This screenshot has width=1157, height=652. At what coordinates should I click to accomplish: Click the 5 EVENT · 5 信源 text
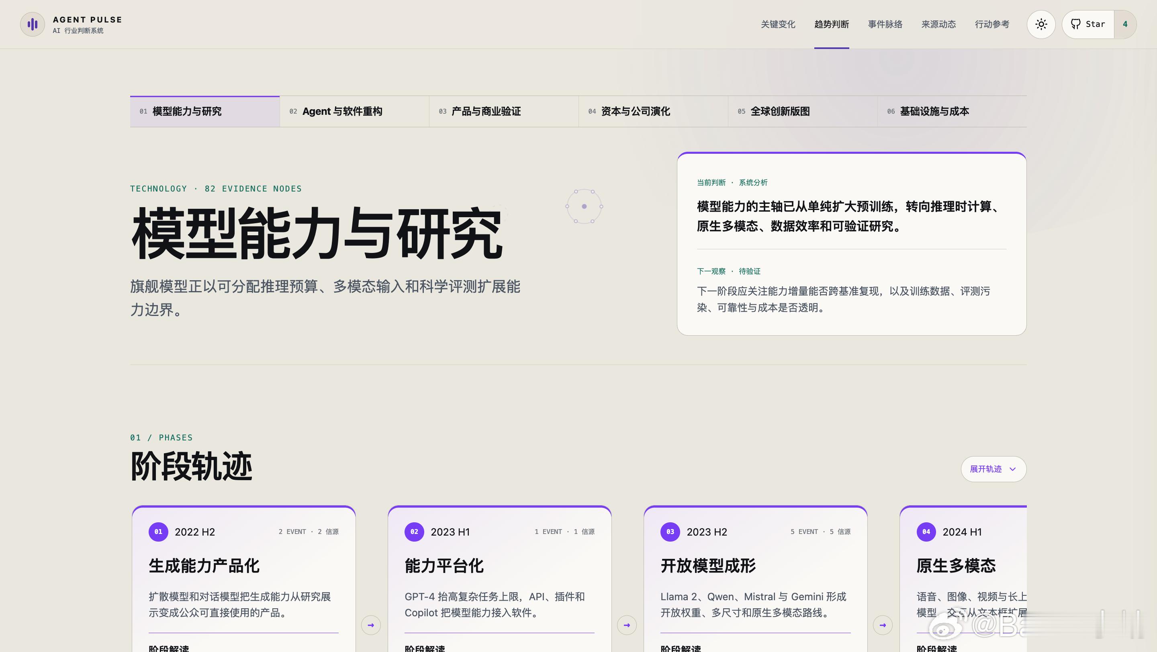pos(821,532)
